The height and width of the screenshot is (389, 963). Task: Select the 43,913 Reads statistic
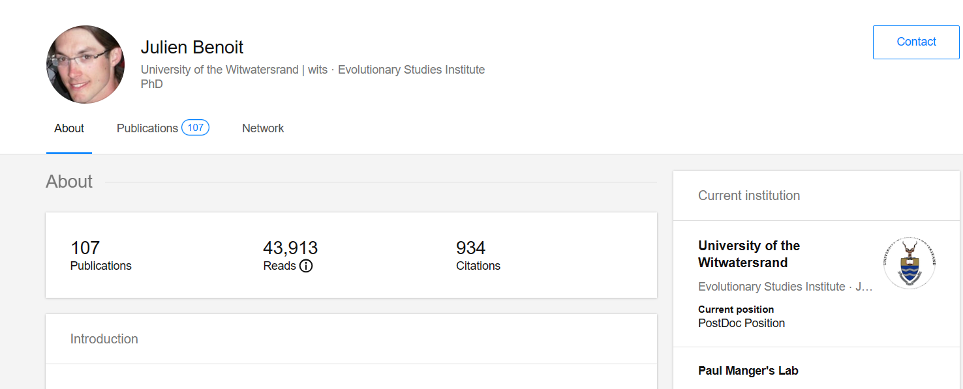290,255
